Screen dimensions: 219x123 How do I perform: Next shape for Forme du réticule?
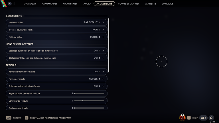click(103, 79)
